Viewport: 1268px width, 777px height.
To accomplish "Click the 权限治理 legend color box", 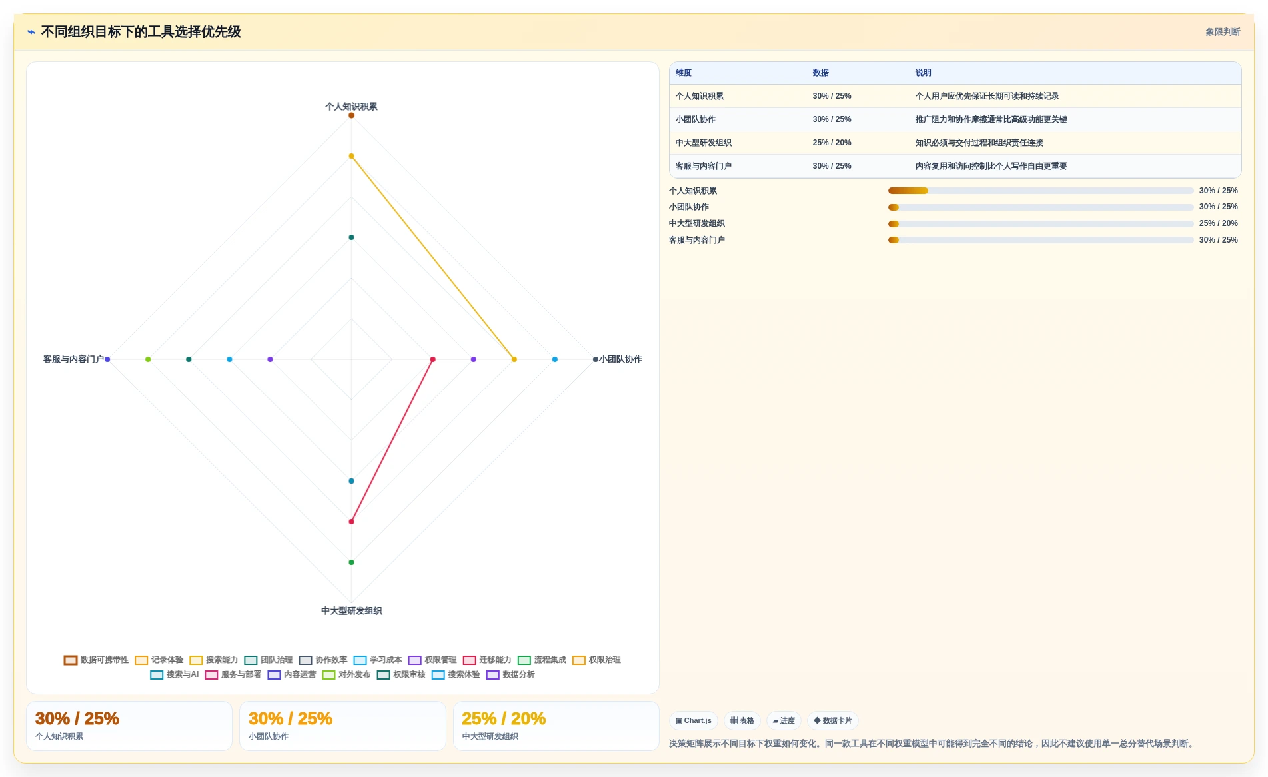I will pyautogui.click(x=579, y=660).
